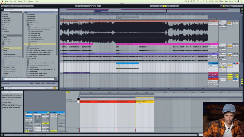
Task: Select Audio Effects category in browser
Action: point(7,21)
